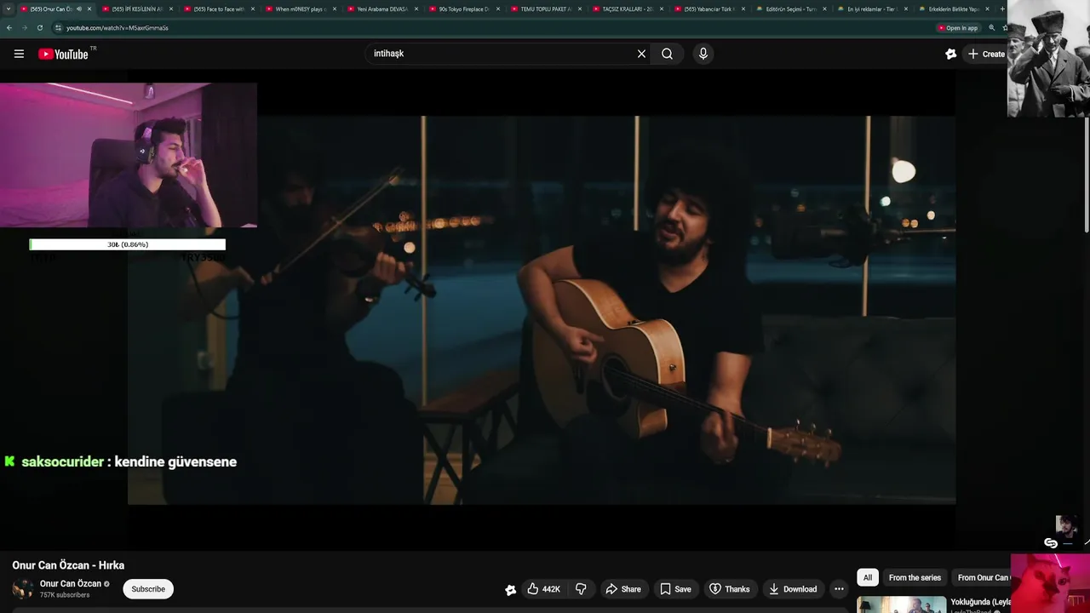Open the Onur Can Özcan channel name link
Image resolution: width=1090 pixels, height=613 pixels.
pyautogui.click(x=71, y=584)
